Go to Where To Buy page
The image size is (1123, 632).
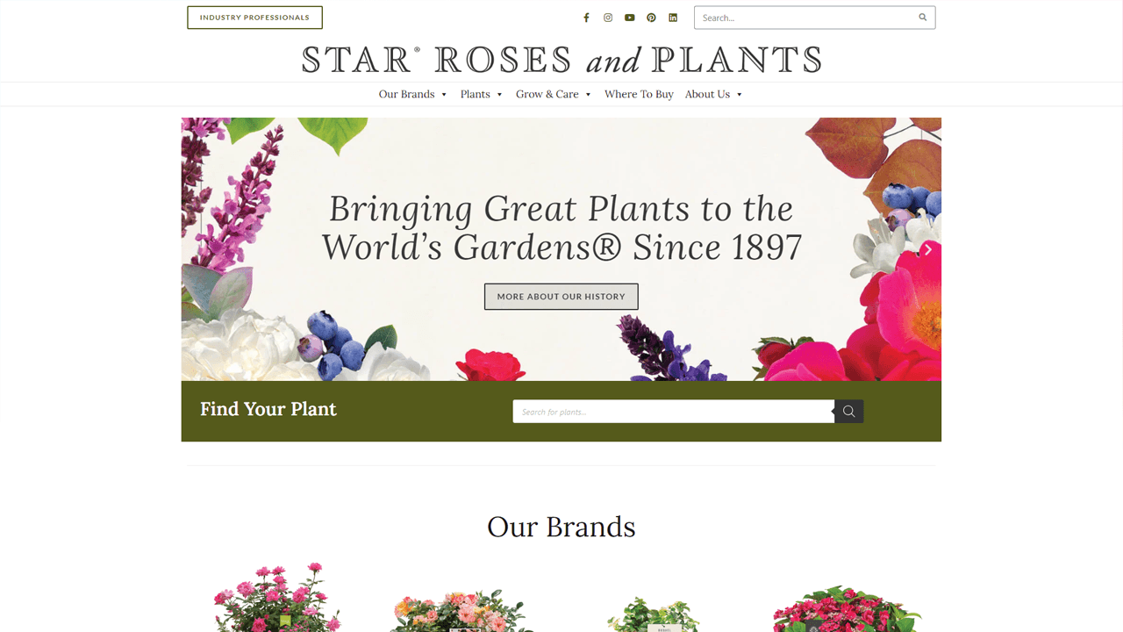(x=639, y=94)
